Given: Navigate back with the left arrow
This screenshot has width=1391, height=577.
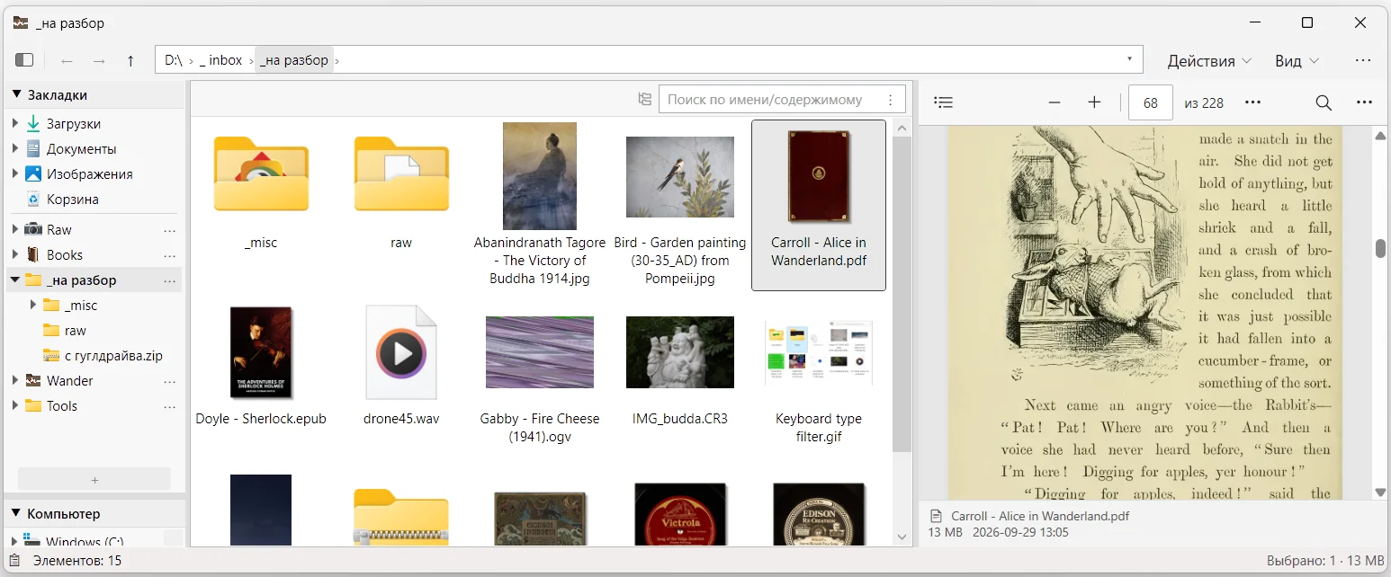Looking at the screenshot, I should (x=67, y=60).
